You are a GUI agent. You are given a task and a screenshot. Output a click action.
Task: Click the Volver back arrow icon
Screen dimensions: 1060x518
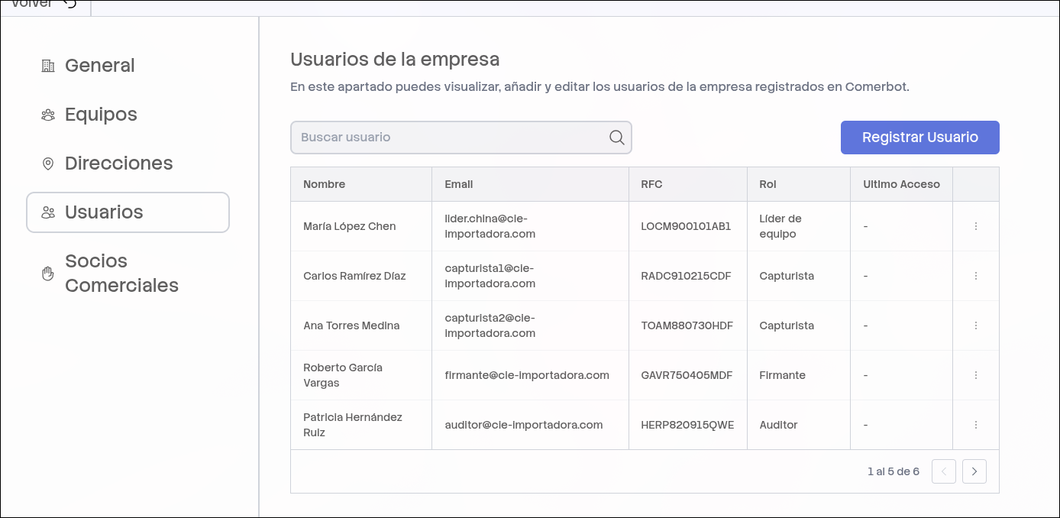[69, 4]
